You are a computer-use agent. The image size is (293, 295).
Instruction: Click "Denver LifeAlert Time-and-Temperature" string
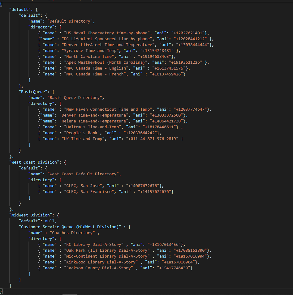(108, 45)
